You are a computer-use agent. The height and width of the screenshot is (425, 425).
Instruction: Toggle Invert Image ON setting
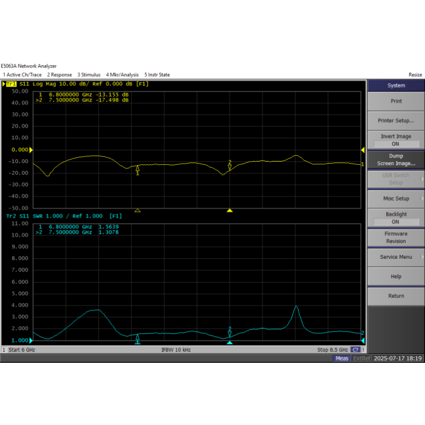396,140
